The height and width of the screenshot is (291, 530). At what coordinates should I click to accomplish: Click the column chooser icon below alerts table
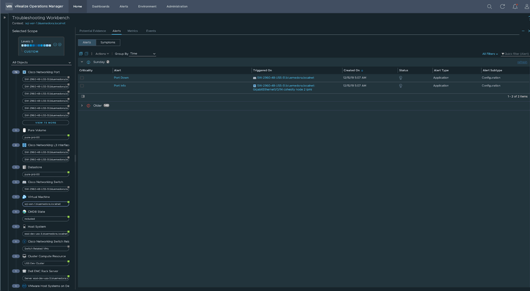pos(83,96)
